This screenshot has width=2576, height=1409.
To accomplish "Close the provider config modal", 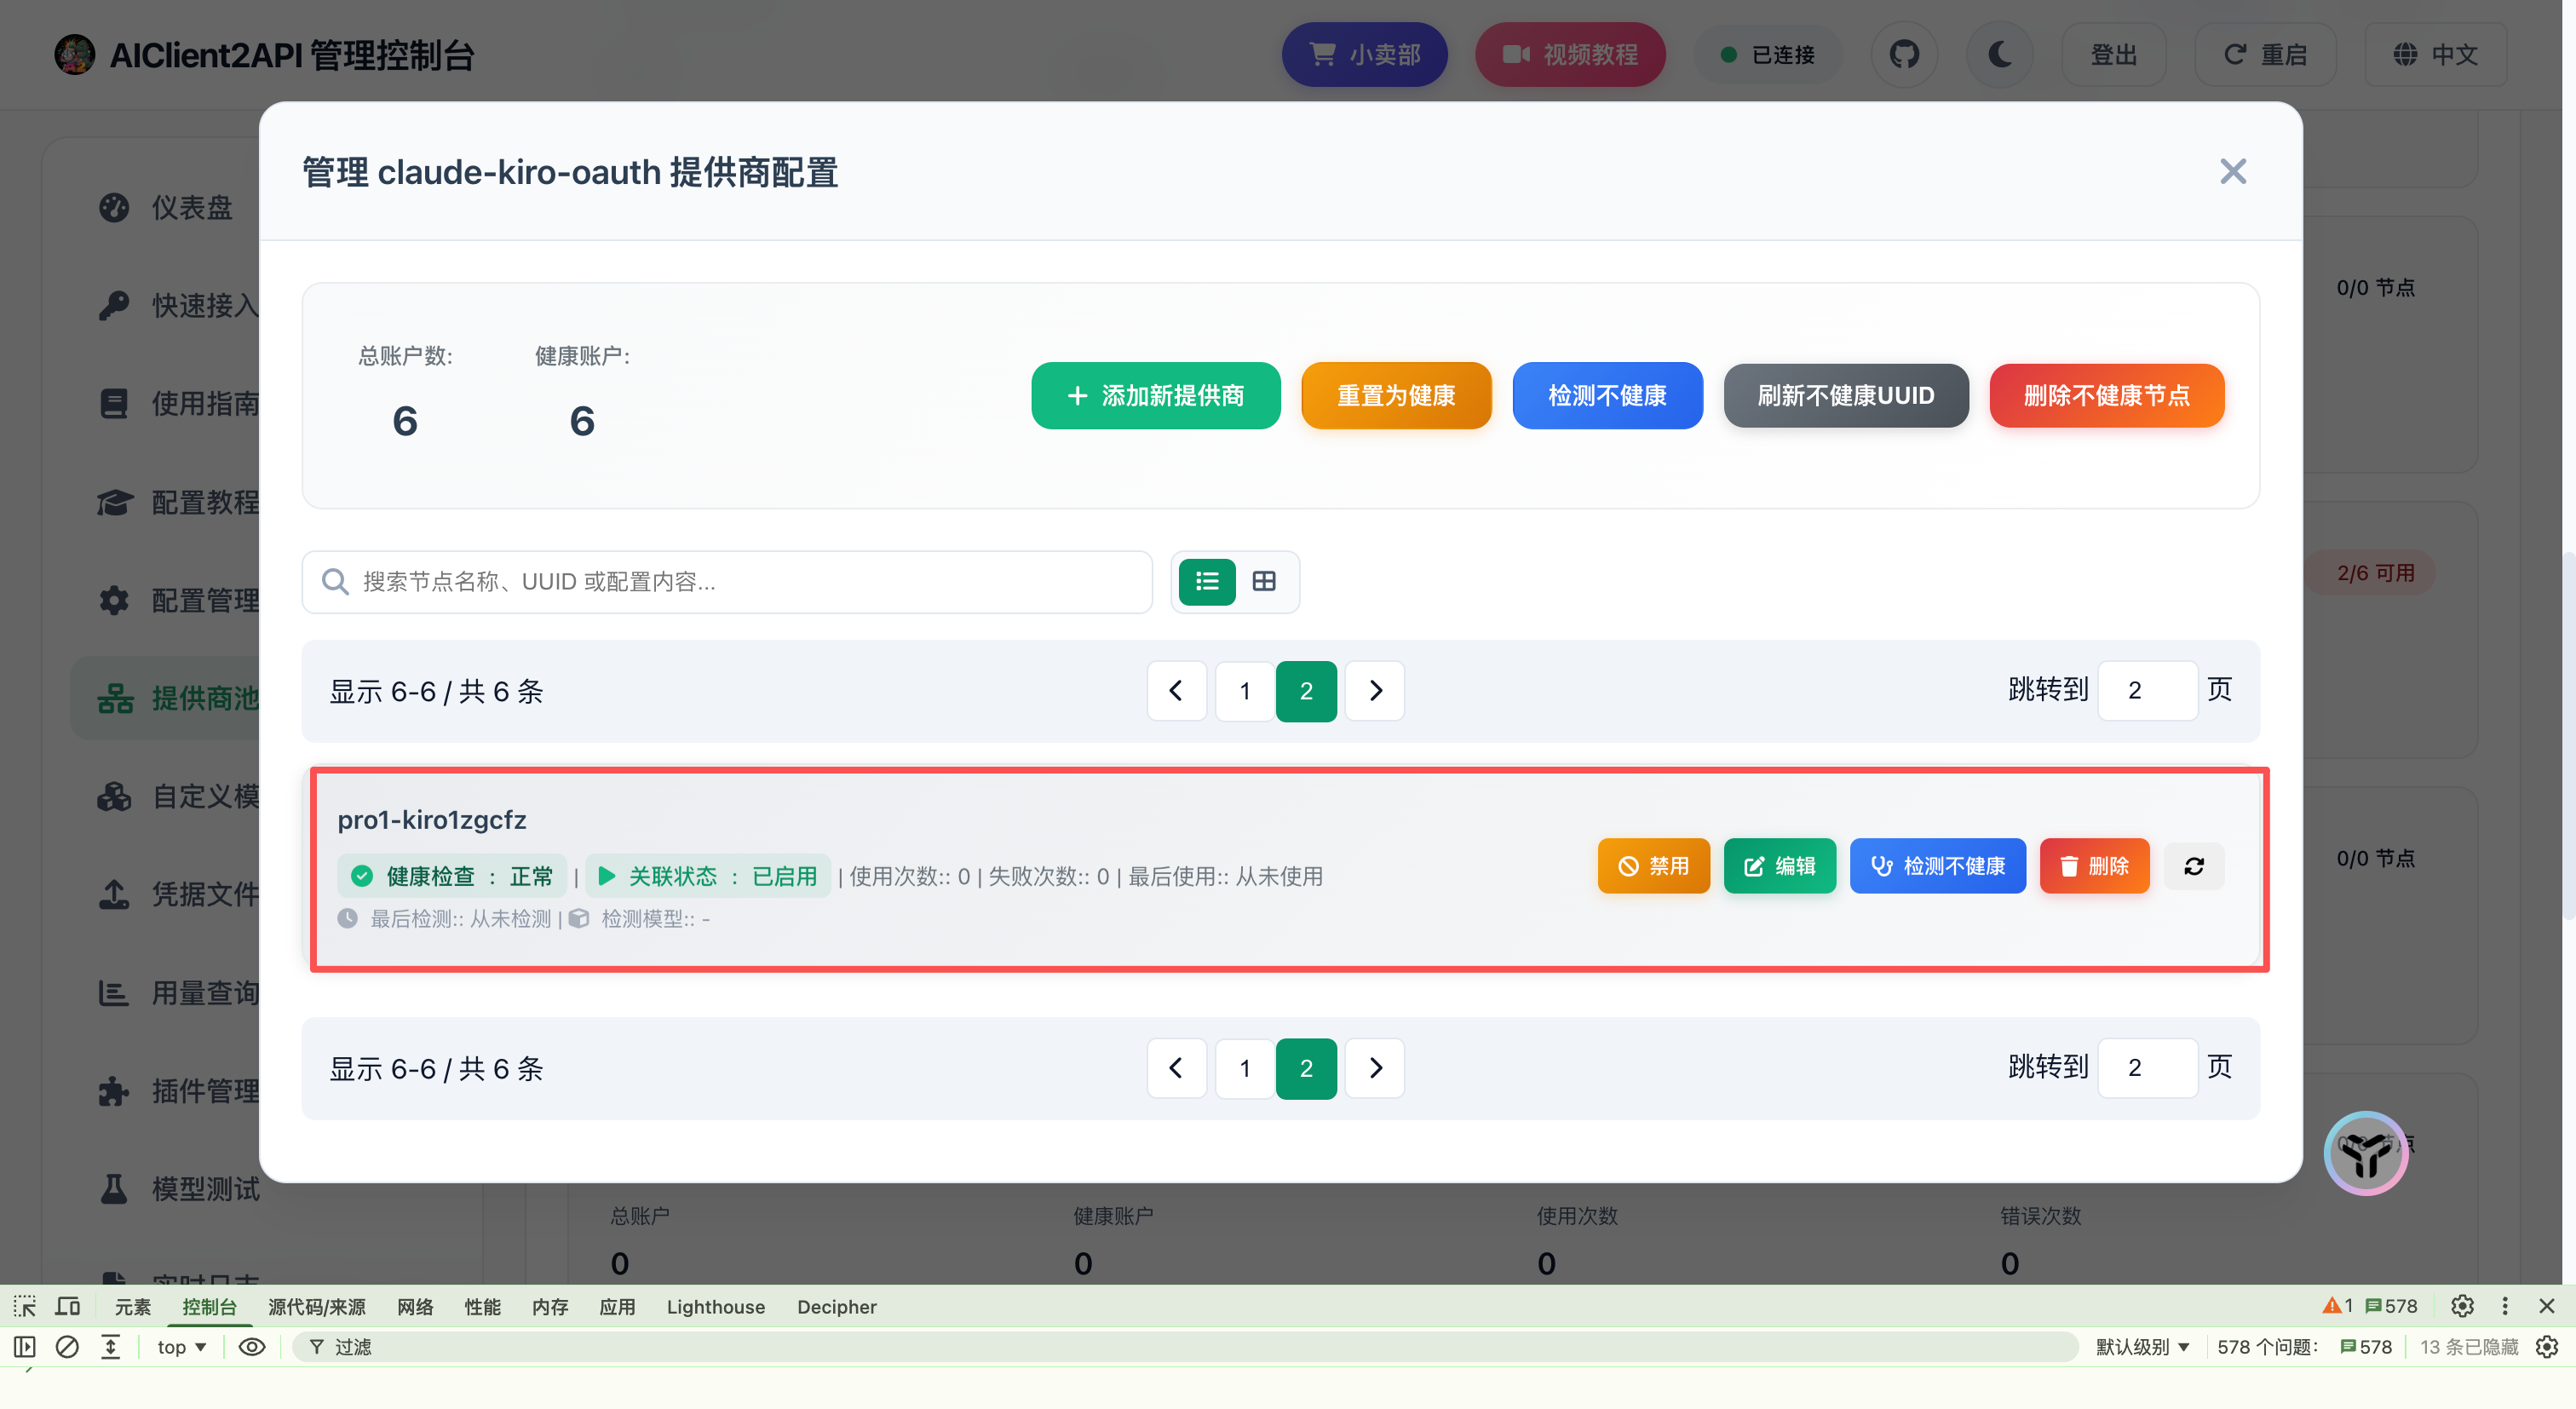I will coord(2232,171).
